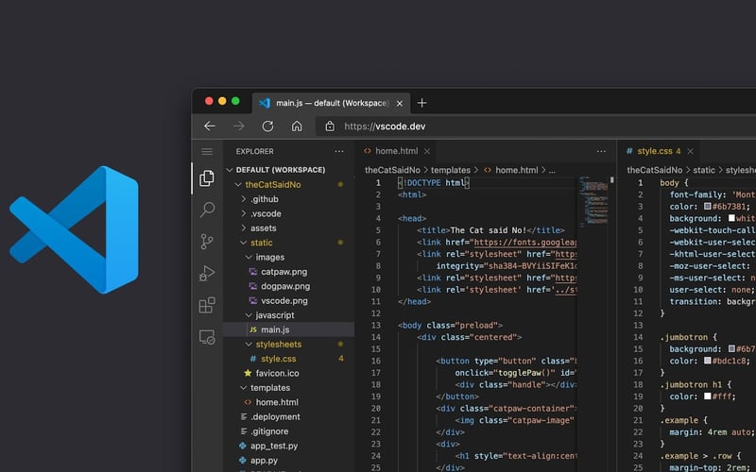Click the browser forward arrow
Viewport: 756px width, 472px height.
tap(239, 126)
